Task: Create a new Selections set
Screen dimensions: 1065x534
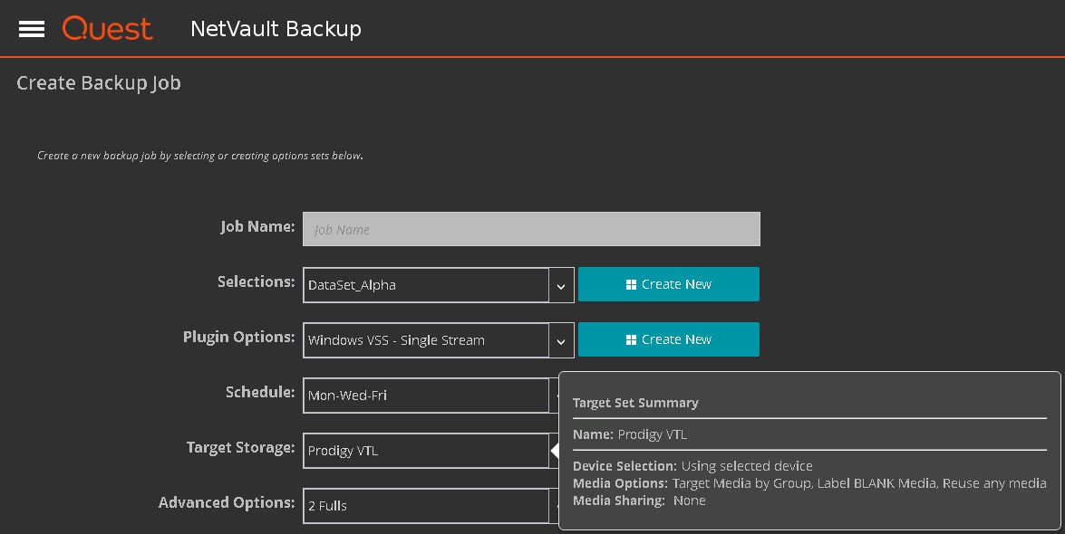Action: coord(669,284)
